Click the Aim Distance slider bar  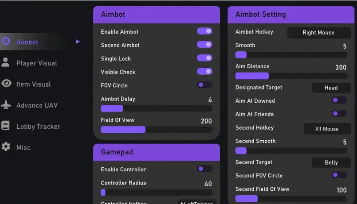[291, 76]
